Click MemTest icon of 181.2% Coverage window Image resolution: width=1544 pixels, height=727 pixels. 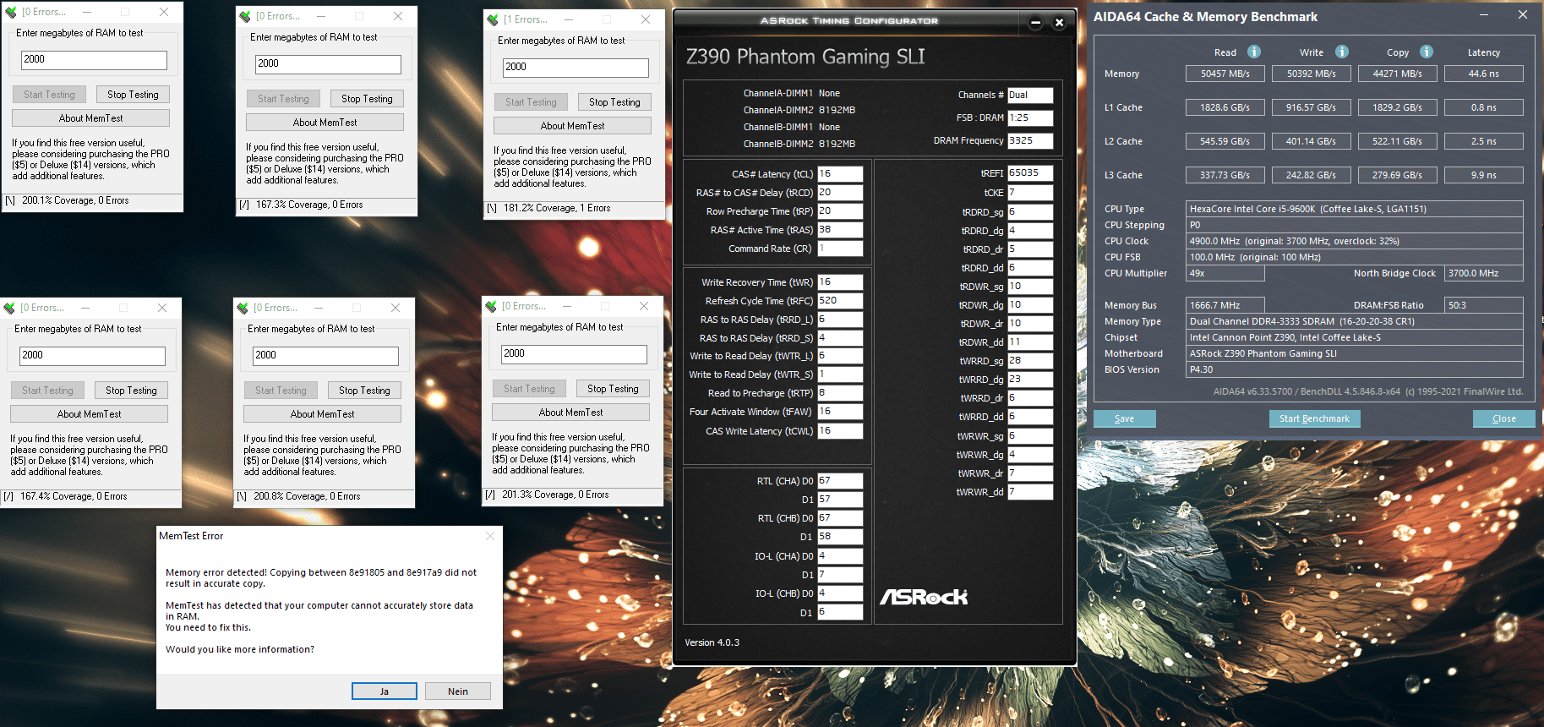pos(493,19)
